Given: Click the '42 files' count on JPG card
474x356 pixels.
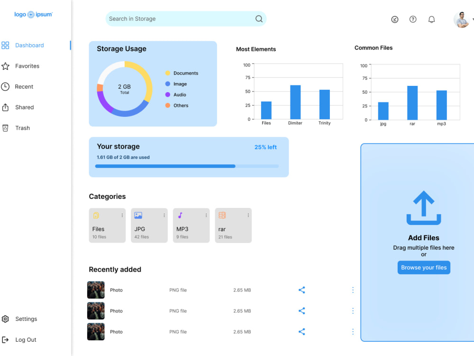Looking at the screenshot, I should click(x=141, y=237).
